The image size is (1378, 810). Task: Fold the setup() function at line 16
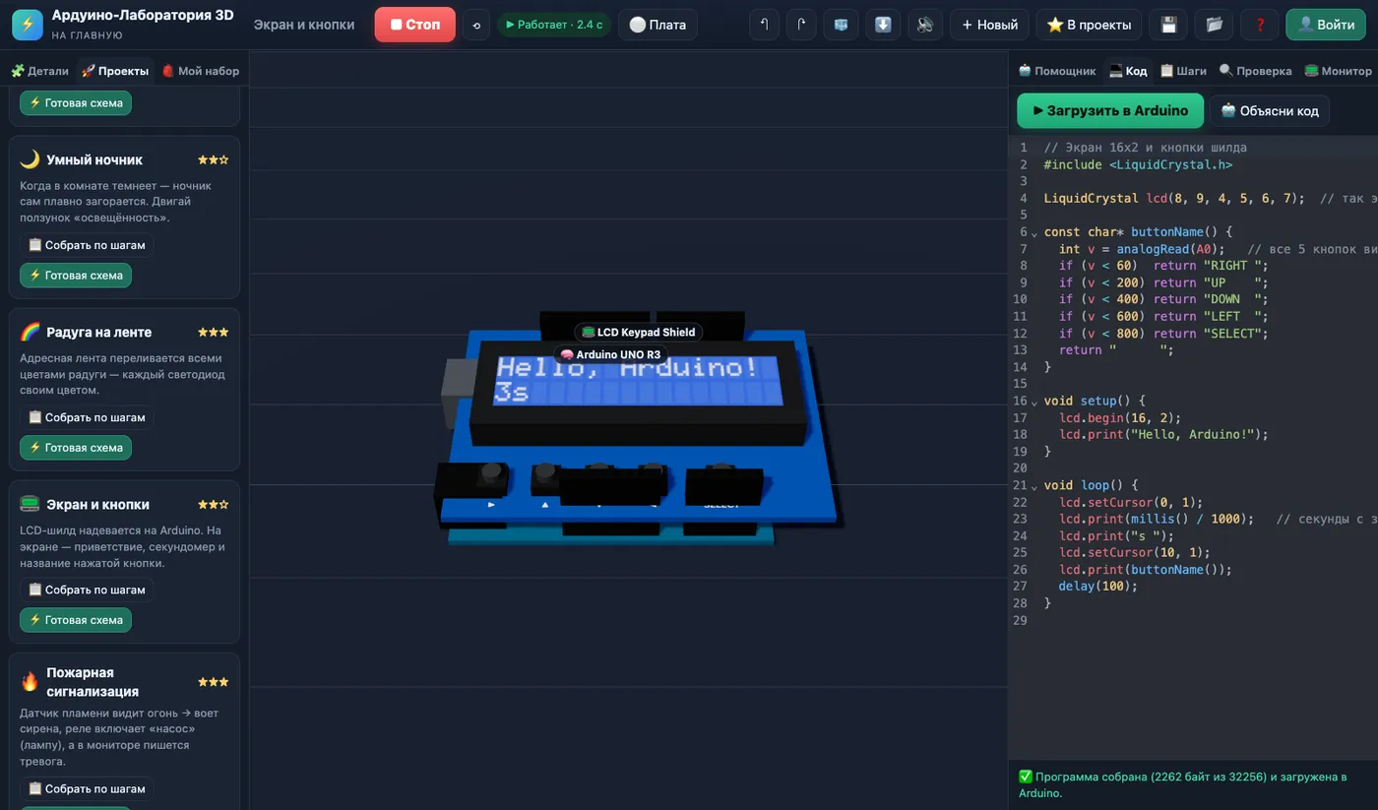point(1033,402)
